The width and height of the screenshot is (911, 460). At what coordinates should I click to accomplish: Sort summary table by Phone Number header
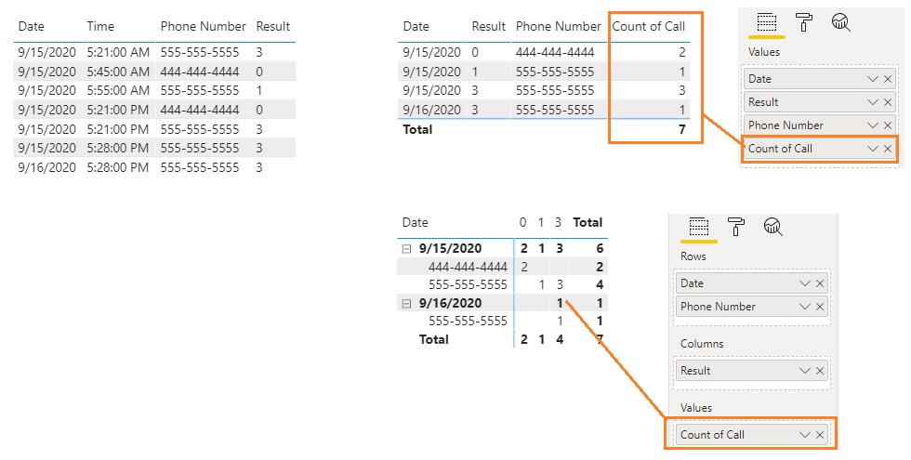tap(559, 26)
